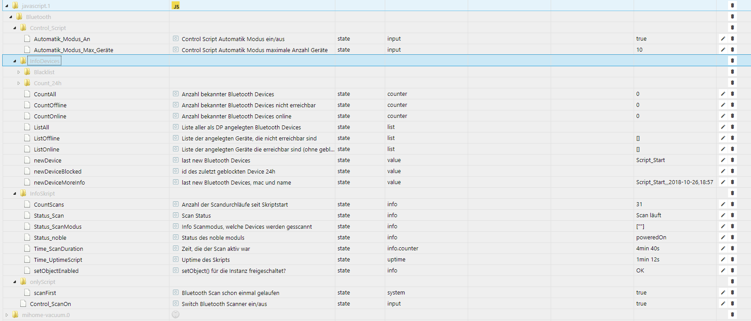The image size is (751, 321).
Task: Expand the Blacklist folder
Action: tap(19, 72)
